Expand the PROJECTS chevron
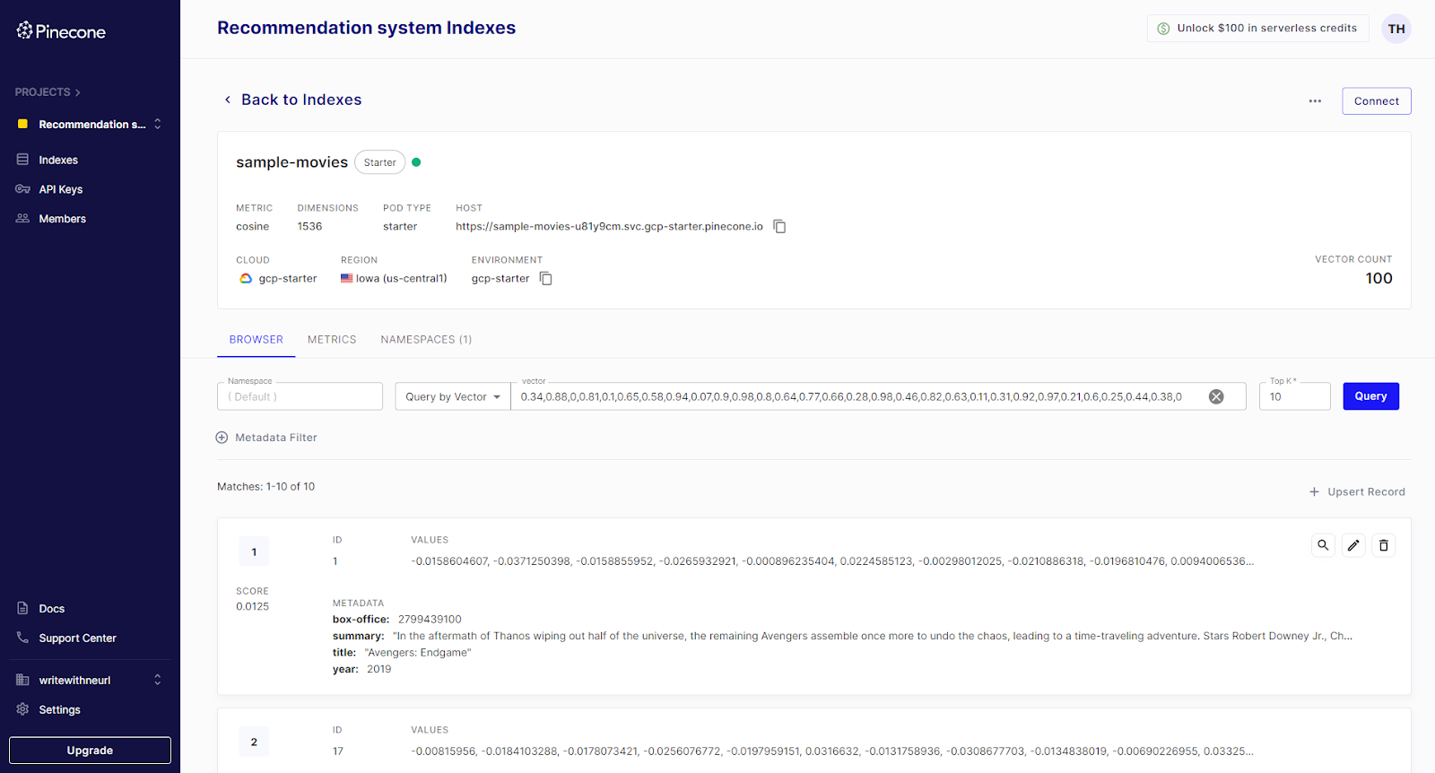The image size is (1435, 773). (x=78, y=92)
